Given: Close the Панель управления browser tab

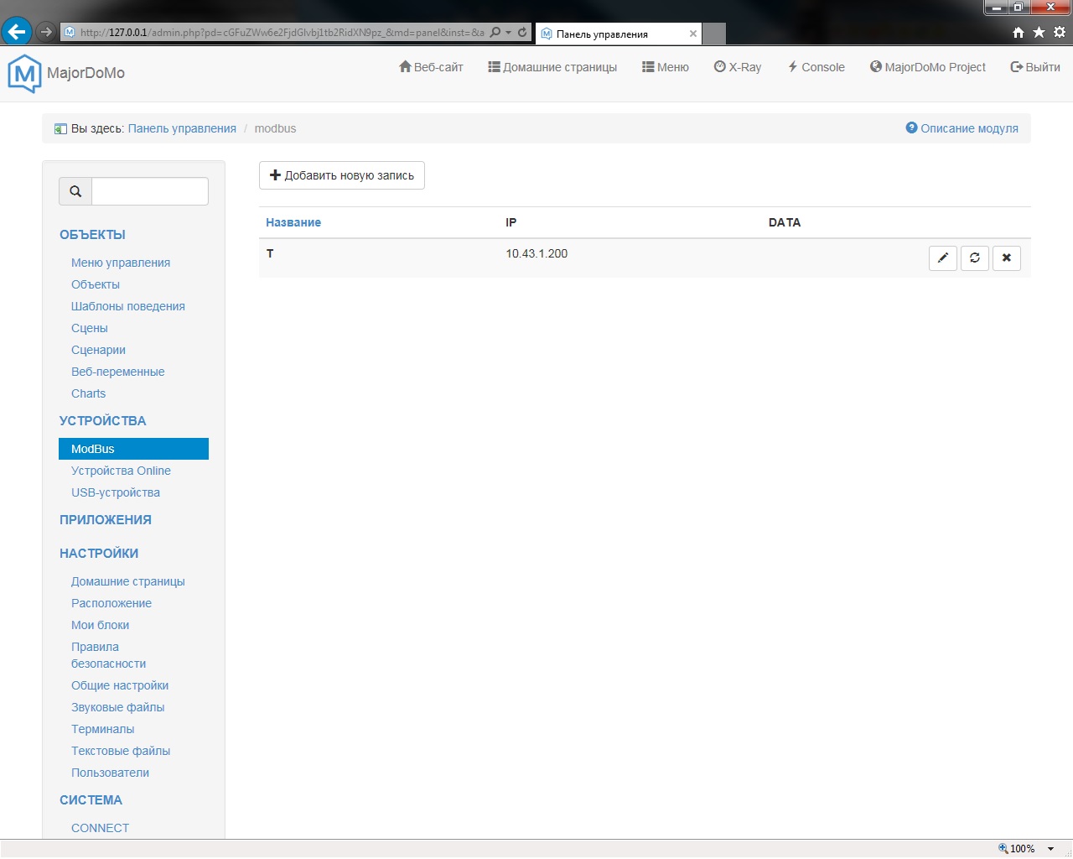Looking at the screenshot, I should (693, 34).
